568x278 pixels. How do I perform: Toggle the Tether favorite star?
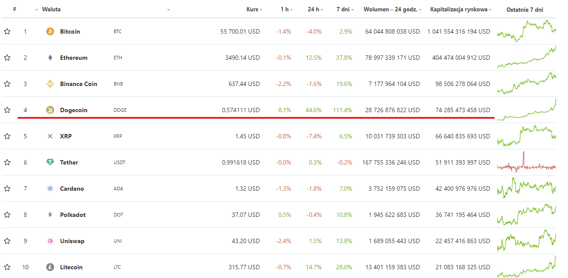[x=7, y=162]
